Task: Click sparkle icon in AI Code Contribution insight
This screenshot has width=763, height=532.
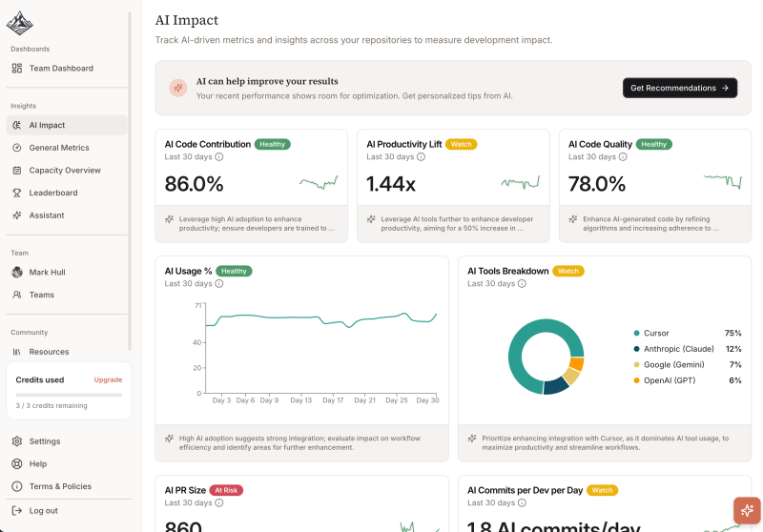Action: click(170, 219)
